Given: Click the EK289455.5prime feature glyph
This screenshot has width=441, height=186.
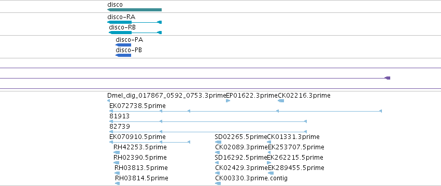Looking at the screenshot, I should pos(271,173).
